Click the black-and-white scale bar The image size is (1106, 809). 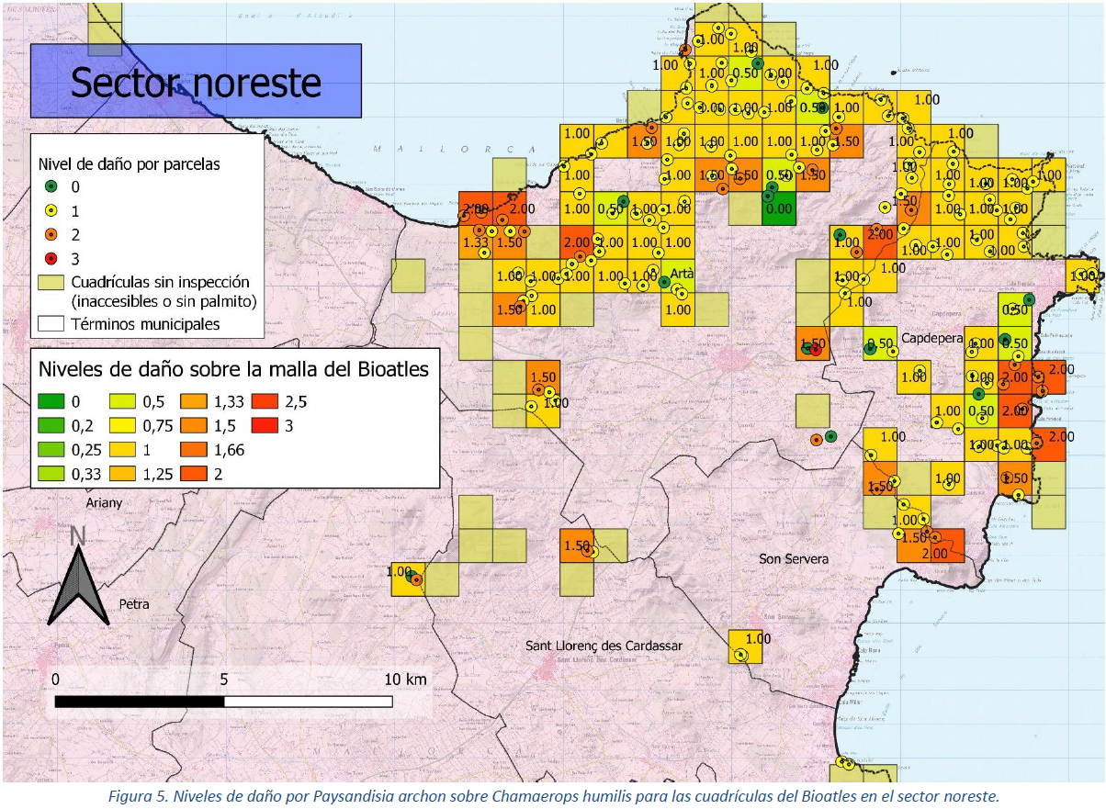223,702
